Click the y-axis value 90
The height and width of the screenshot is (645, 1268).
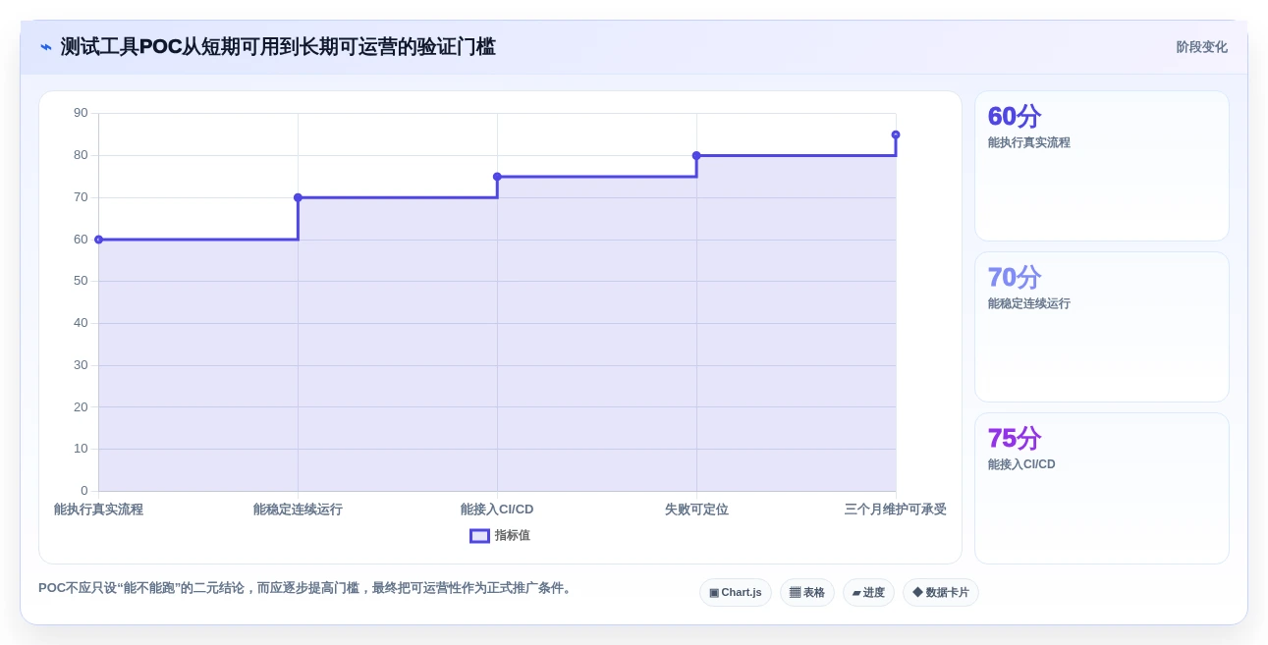point(81,113)
